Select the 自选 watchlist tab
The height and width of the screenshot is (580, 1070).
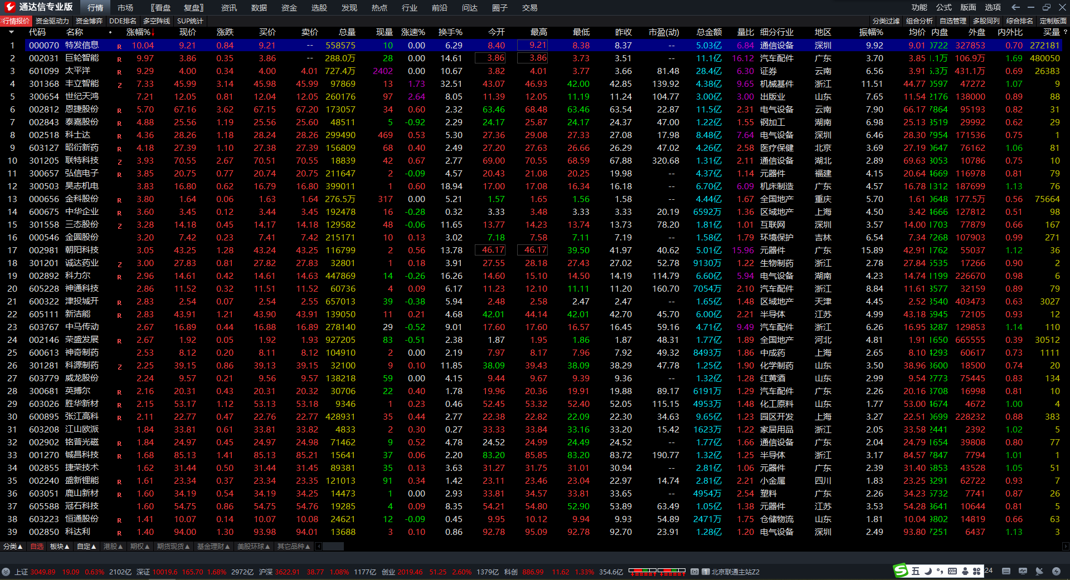coord(37,547)
